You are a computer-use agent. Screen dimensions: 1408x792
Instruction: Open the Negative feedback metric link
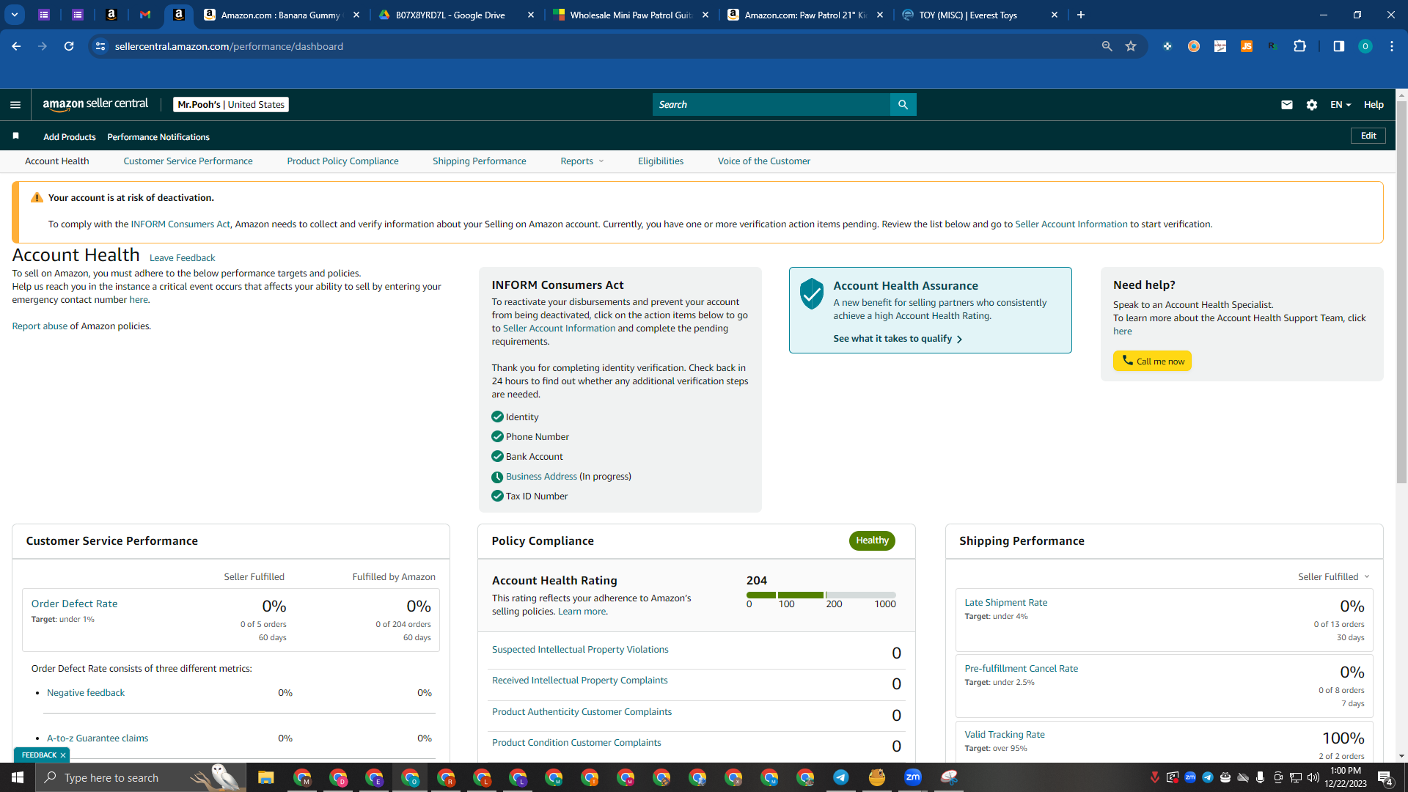[86, 693]
